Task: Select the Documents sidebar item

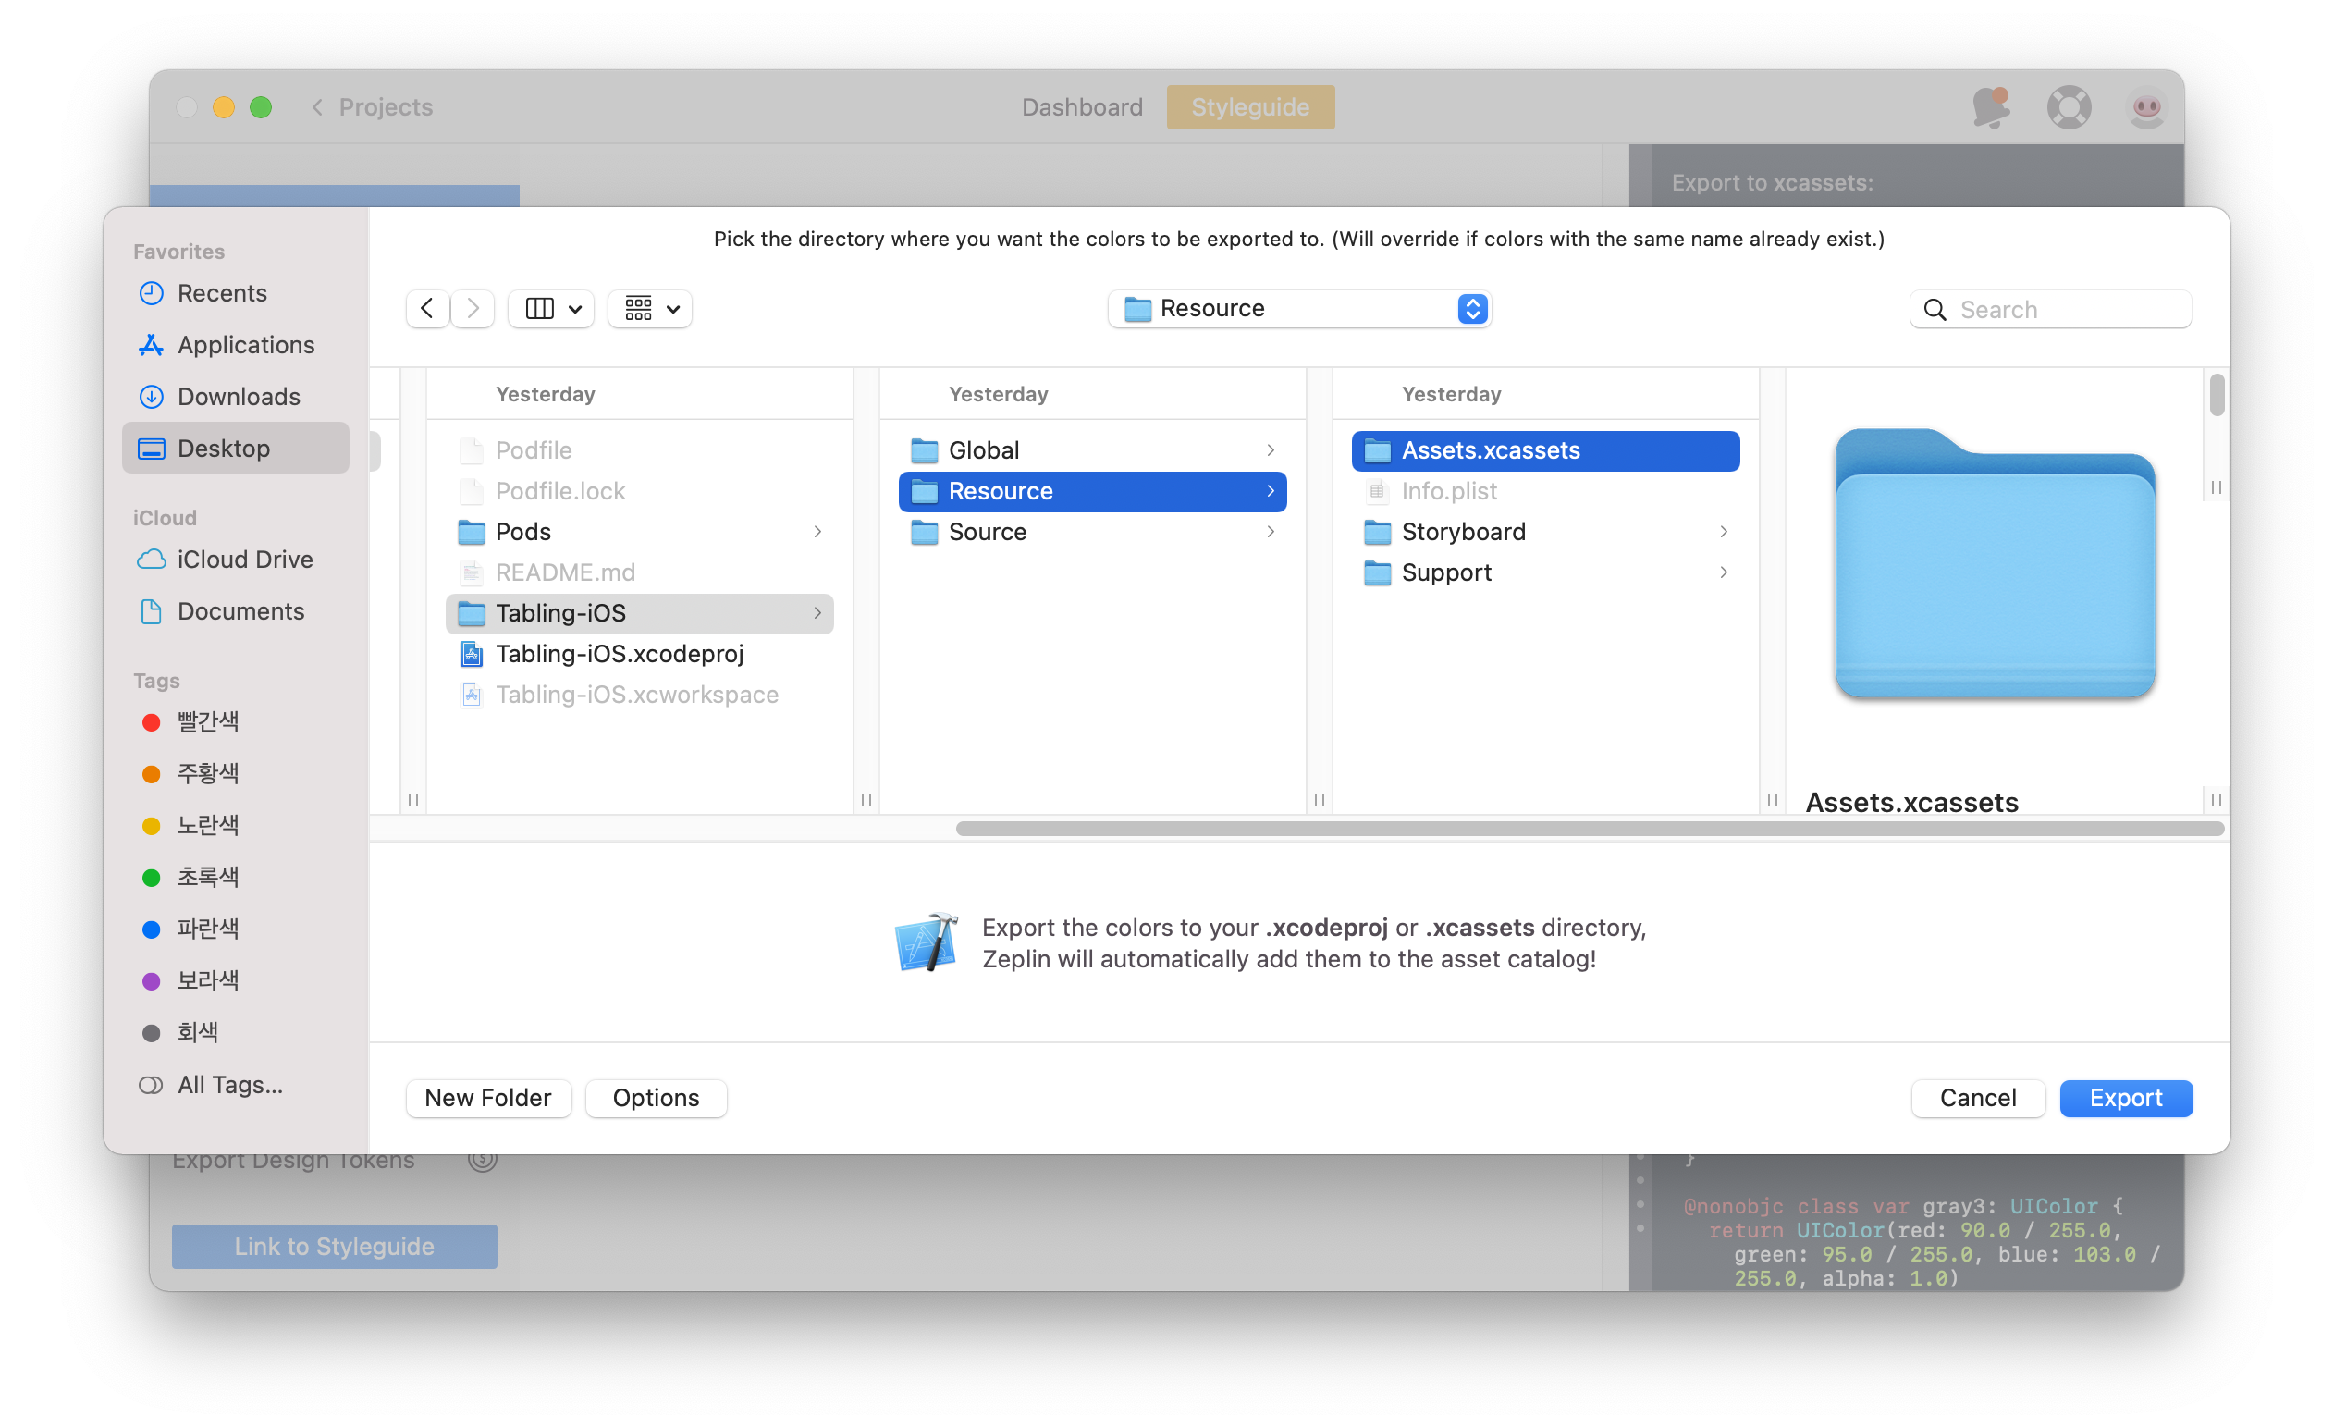Action: [240, 611]
